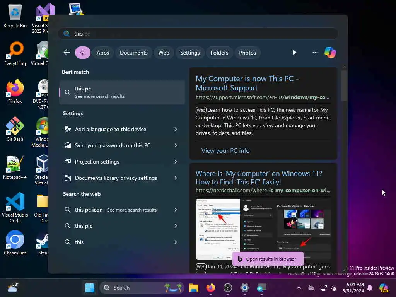The height and width of the screenshot is (297, 396).
Task: Open Firefox from the taskbar
Action: [211, 288]
